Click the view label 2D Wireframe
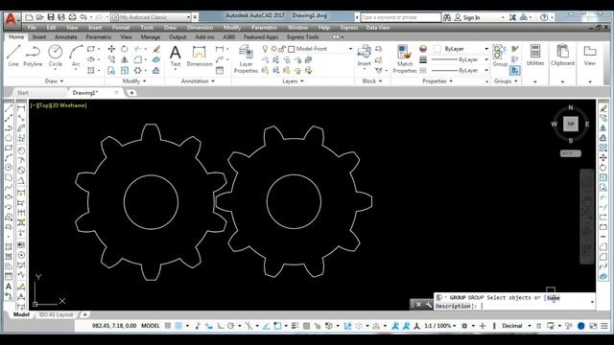Image resolution: width=614 pixels, height=345 pixels. [69, 105]
